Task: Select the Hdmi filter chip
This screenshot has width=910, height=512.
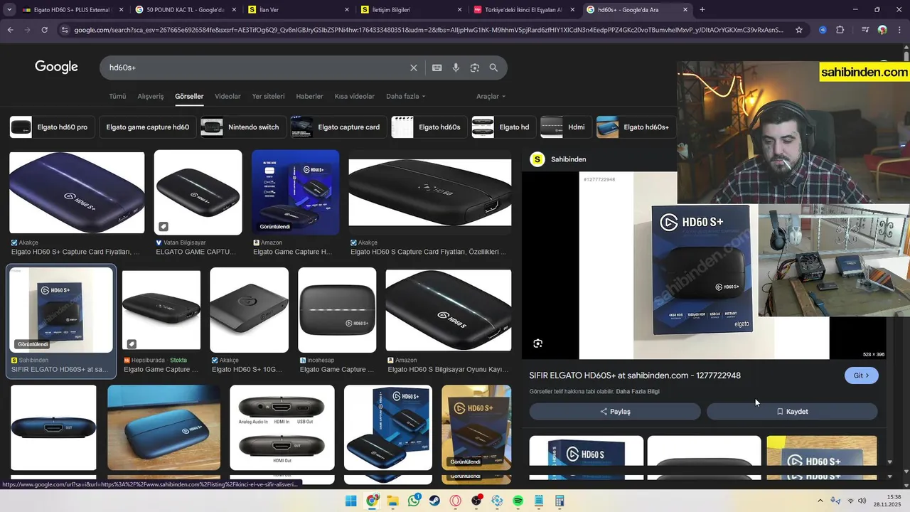Action: point(566,127)
